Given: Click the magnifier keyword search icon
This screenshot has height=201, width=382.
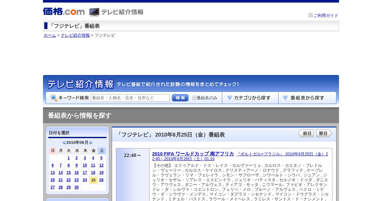Looking at the screenshot, I should [x=54, y=98].
